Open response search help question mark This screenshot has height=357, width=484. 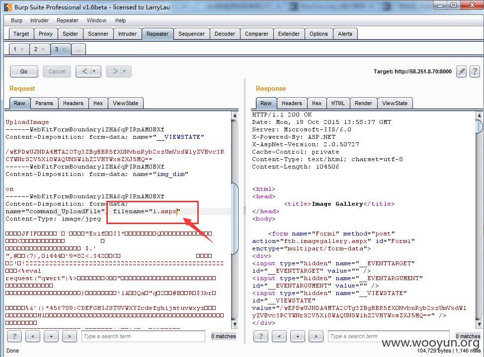click(x=261, y=336)
